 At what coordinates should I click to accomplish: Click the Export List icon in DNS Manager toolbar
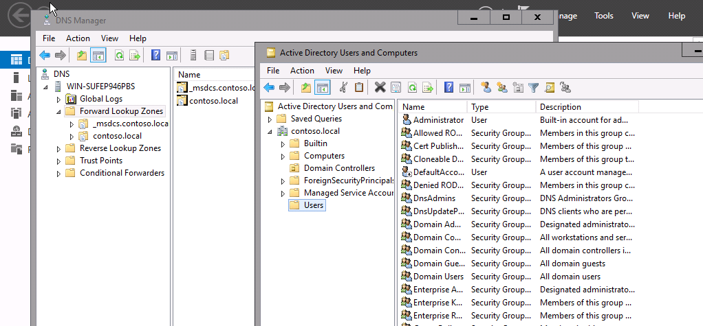(135, 56)
